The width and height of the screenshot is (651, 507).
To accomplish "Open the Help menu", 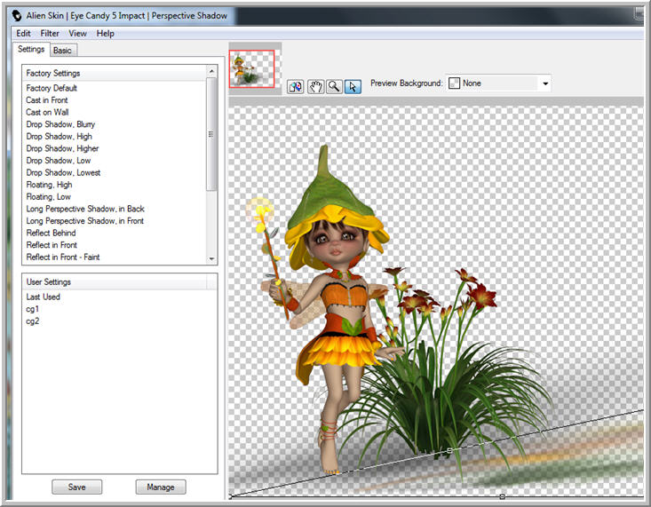I will [x=105, y=33].
